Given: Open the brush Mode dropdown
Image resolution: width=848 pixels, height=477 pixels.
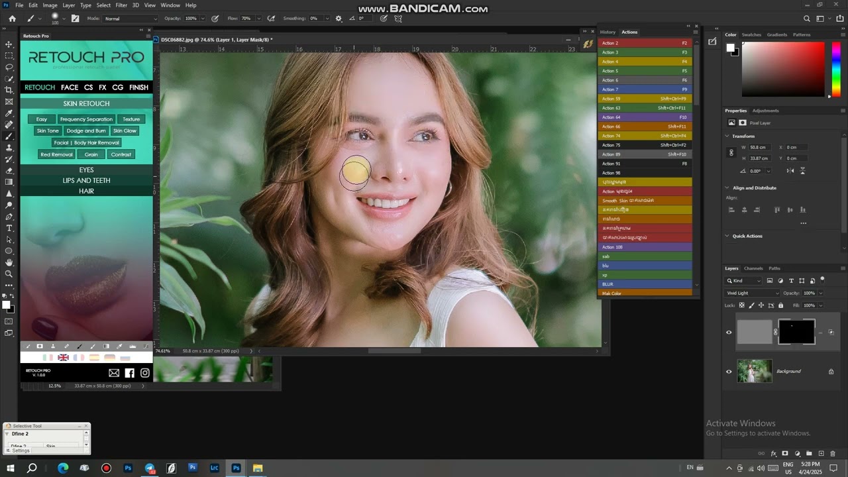Looking at the screenshot, I should (x=131, y=19).
